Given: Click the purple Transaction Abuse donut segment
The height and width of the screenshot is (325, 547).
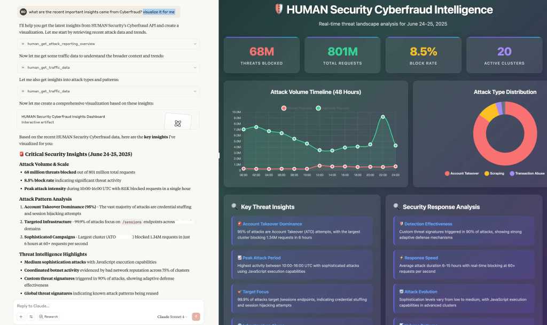Looking at the screenshot, I should coord(499,108).
